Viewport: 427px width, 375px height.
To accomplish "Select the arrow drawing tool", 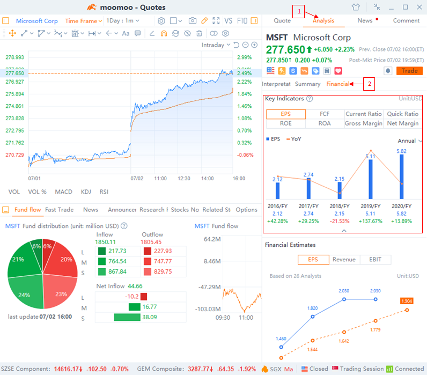I will (x=109, y=33).
